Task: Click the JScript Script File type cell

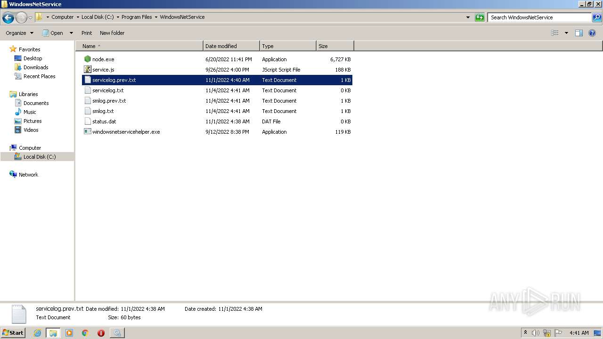Action: point(281,70)
